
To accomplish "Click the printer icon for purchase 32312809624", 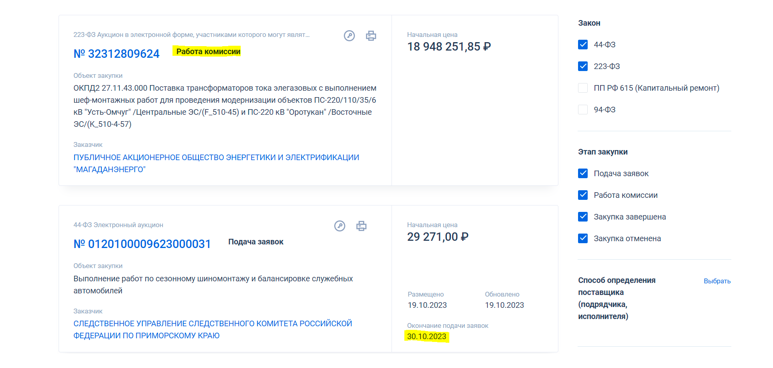I will pos(371,36).
